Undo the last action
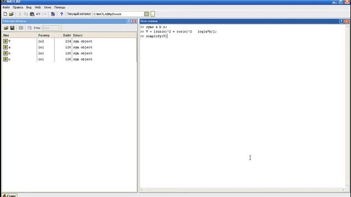The height and width of the screenshot is (197, 351). [x=38, y=14]
